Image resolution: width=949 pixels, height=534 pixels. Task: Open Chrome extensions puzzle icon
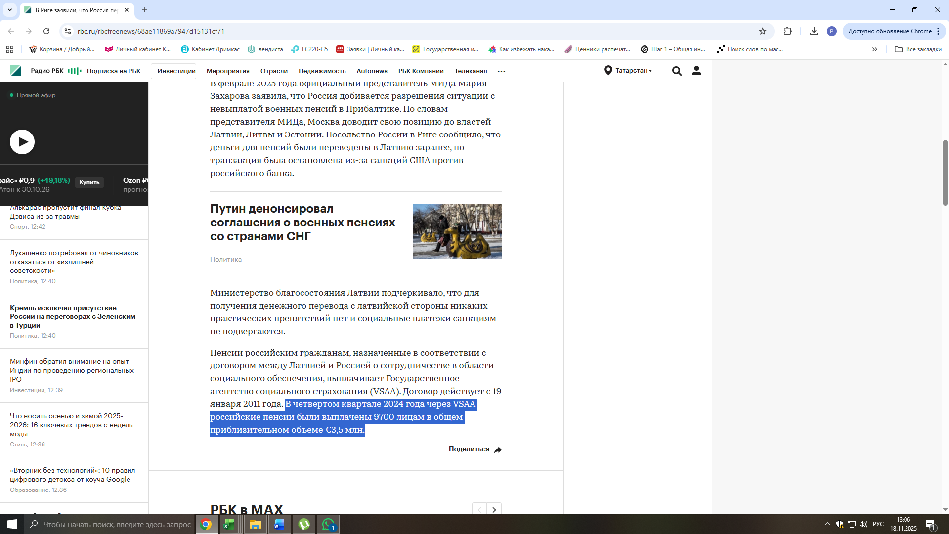(x=788, y=31)
